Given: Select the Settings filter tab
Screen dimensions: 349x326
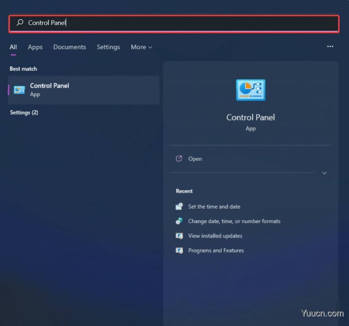Looking at the screenshot, I should (x=108, y=47).
